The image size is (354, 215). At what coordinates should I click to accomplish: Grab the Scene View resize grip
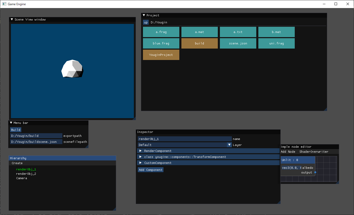(134, 118)
